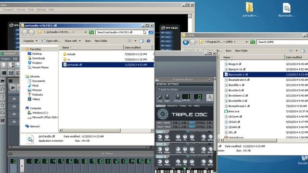Go back in the LMMS Explorer window
The image size is (308, 173).
pos(186,42)
